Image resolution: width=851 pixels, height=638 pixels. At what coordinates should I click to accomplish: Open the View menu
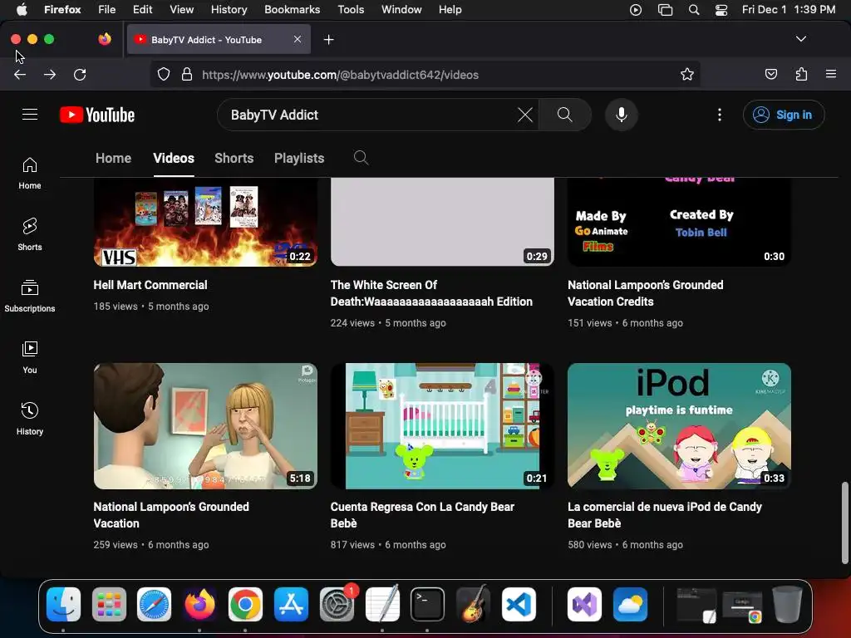pos(181,9)
